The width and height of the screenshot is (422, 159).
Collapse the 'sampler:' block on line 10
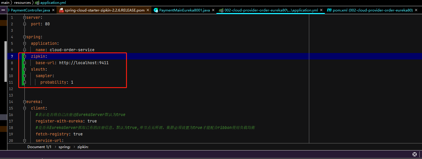pyautogui.click(x=25, y=76)
